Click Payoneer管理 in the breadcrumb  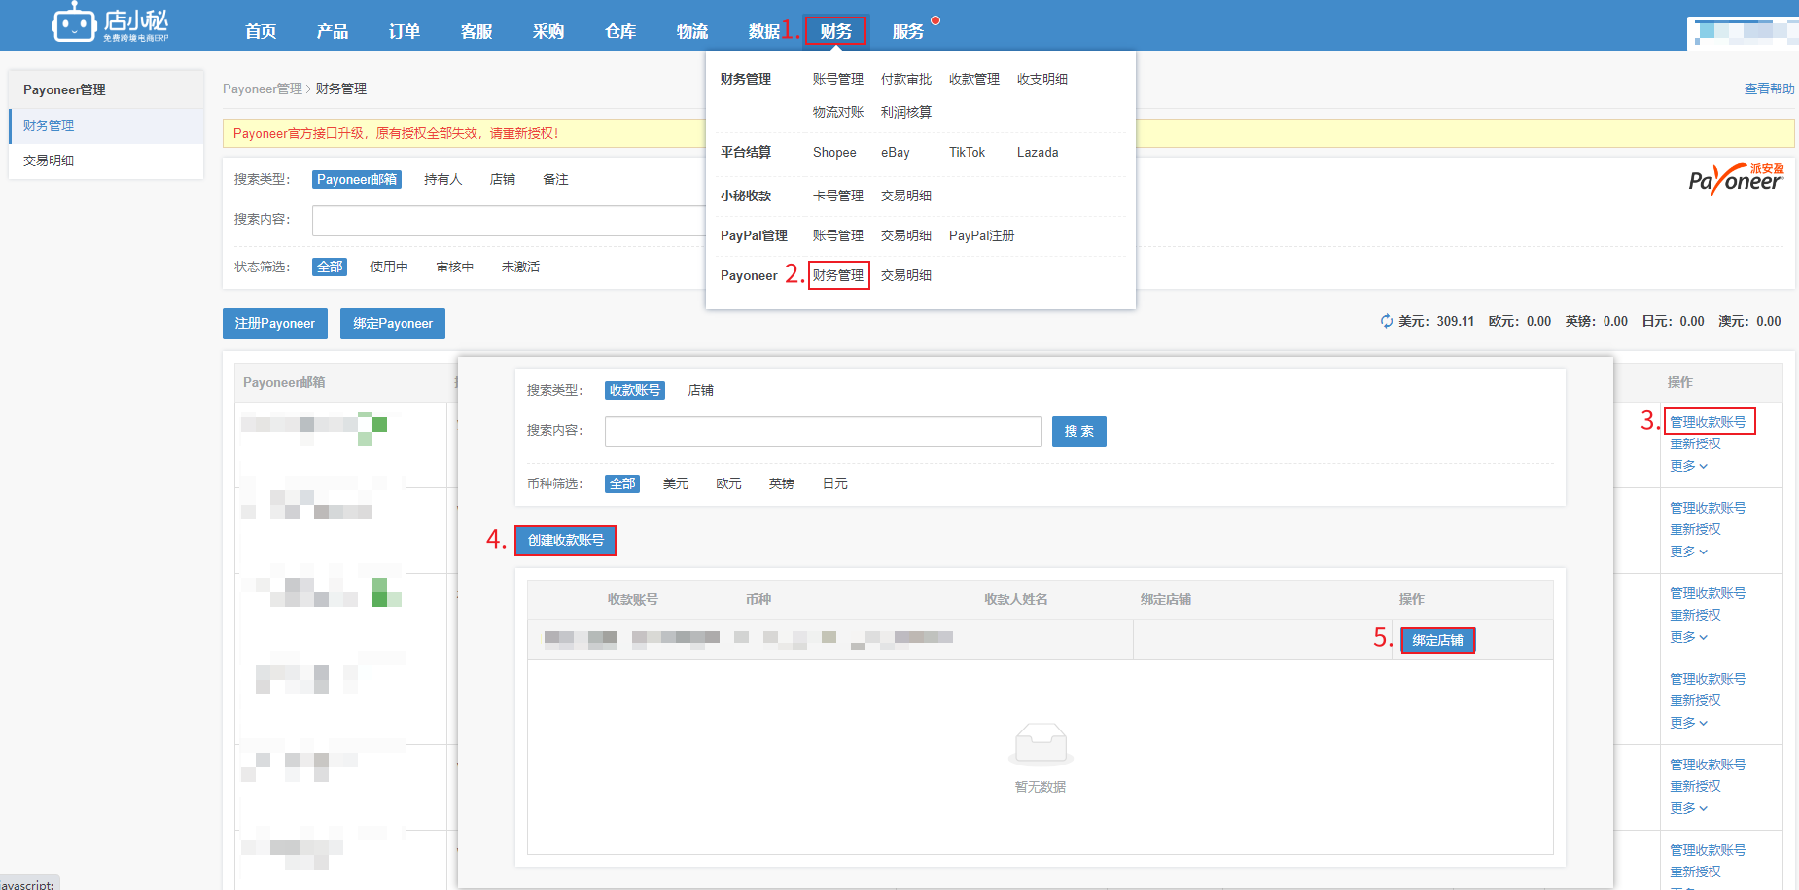pyautogui.click(x=263, y=89)
